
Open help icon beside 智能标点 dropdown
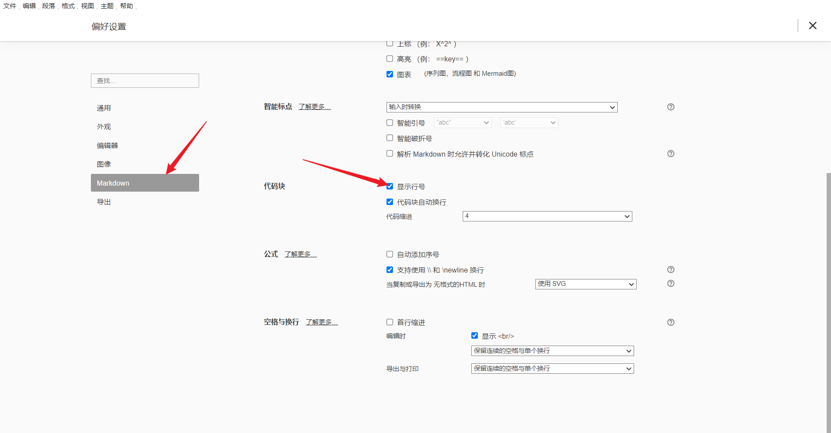[670, 107]
